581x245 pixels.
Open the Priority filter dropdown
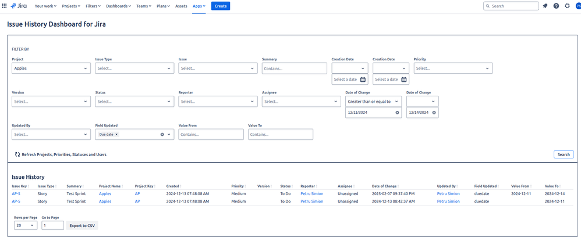point(453,69)
